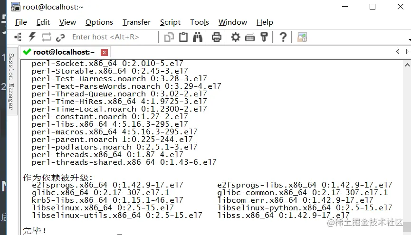Click the libss.x86_64 entry

[x=283, y=216]
